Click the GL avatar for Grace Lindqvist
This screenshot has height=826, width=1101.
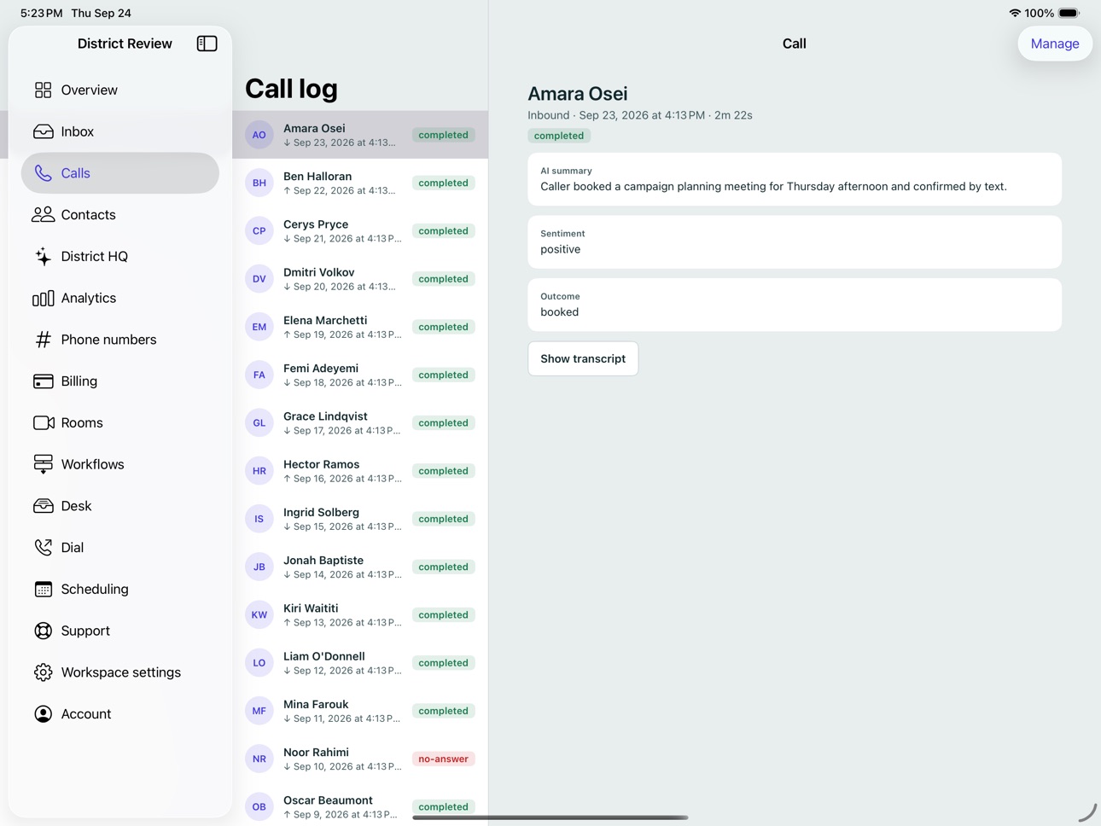(x=259, y=422)
